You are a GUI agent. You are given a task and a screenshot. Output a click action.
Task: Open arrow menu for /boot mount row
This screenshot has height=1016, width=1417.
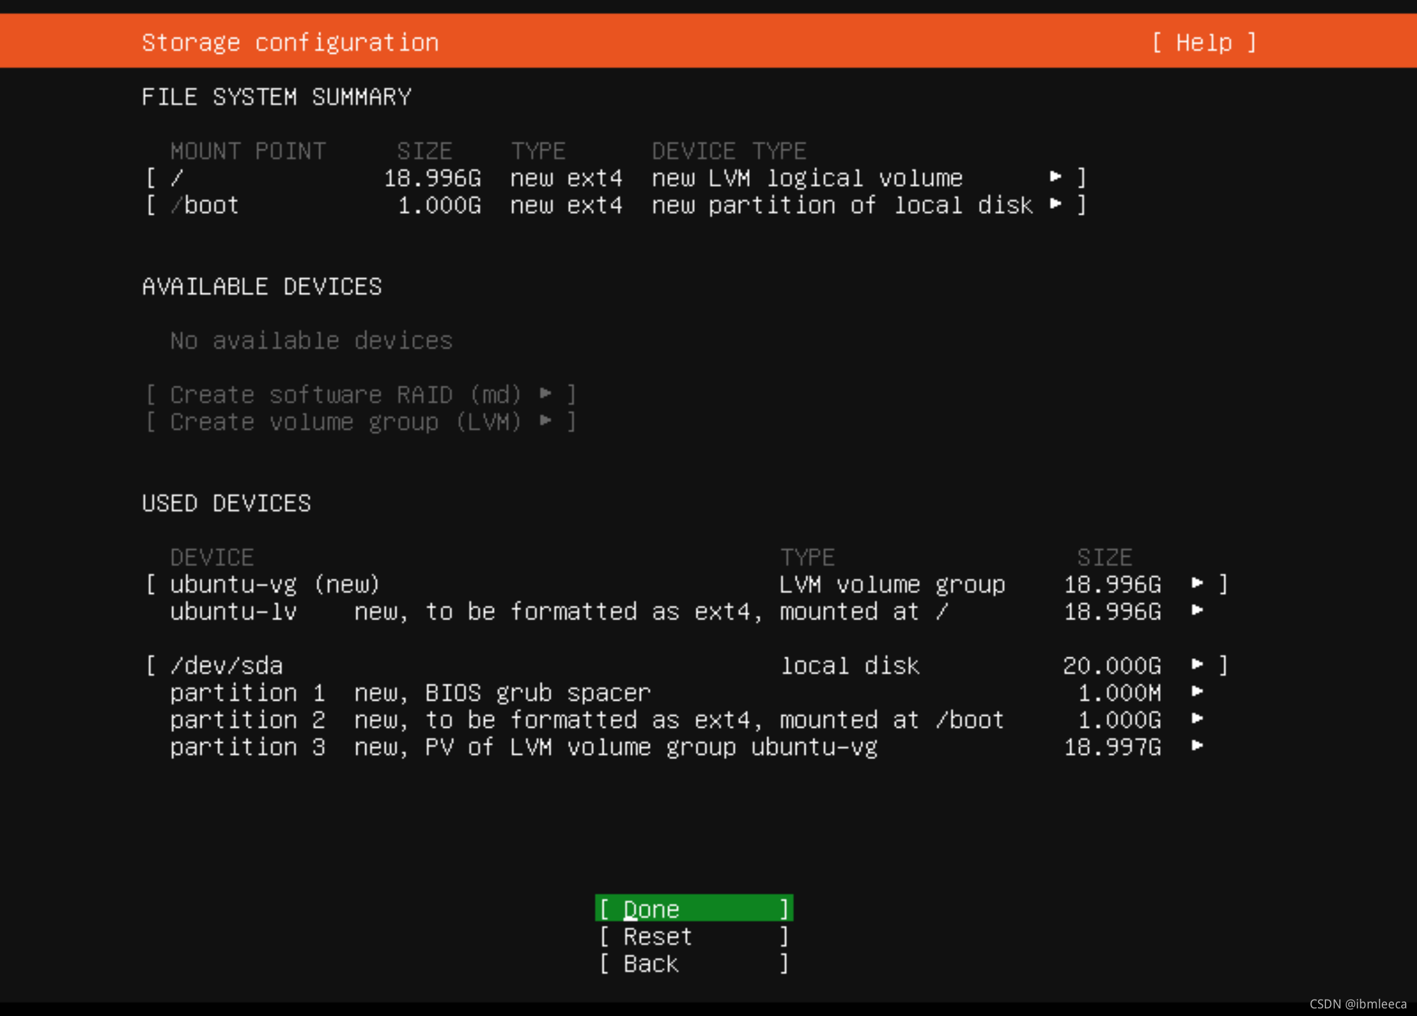click(1055, 204)
